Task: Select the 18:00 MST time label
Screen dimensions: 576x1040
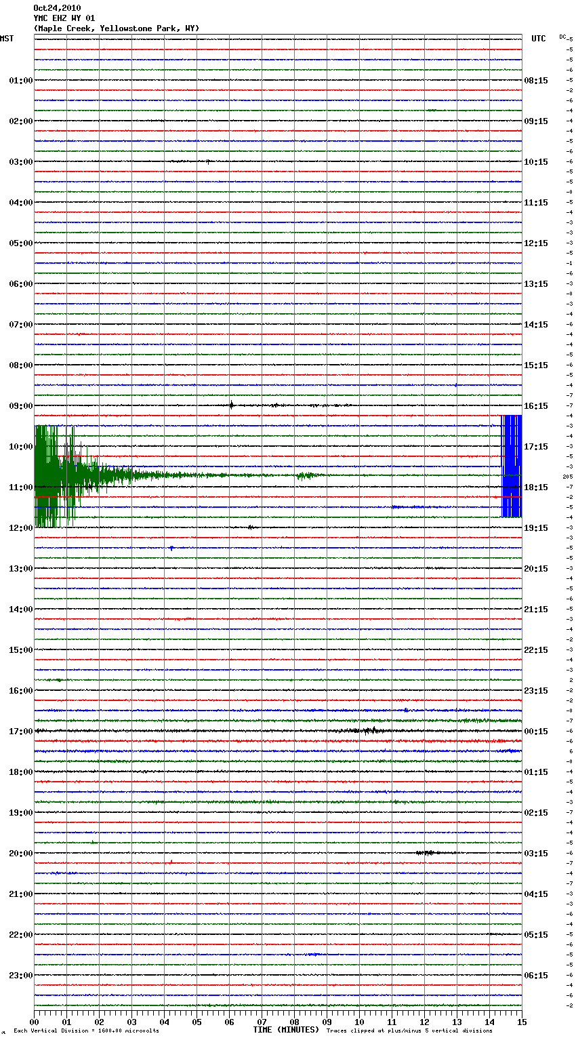Action: pos(20,772)
